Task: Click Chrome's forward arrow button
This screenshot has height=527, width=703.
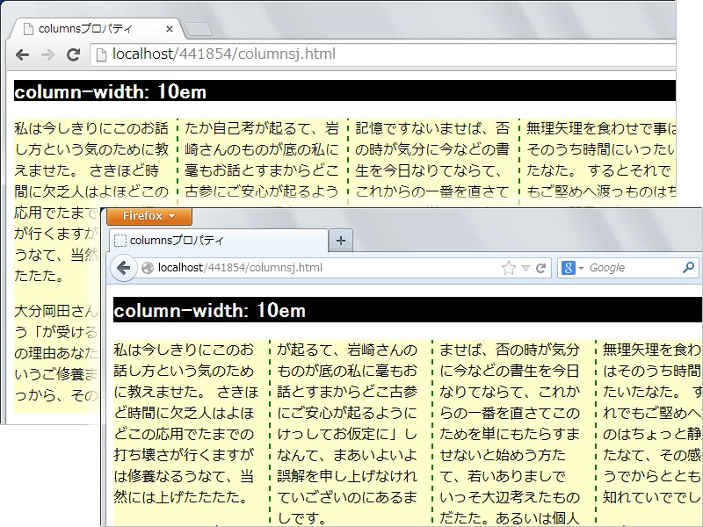Action: pyautogui.click(x=47, y=54)
